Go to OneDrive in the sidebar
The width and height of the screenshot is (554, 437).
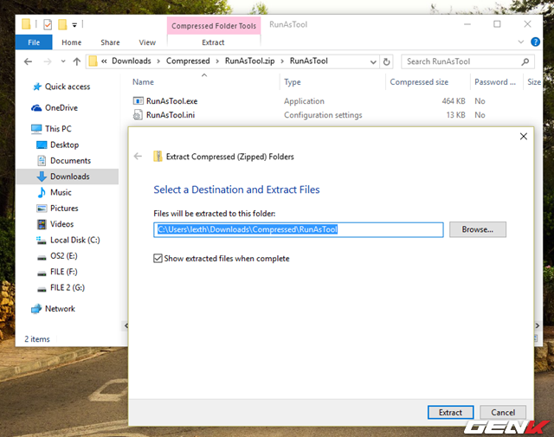tap(61, 108)
